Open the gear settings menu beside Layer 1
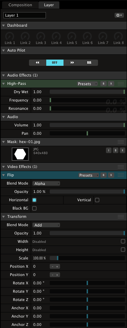Image resolution: width=127 pixels, height=328 pixels. (x=119, y=15)
